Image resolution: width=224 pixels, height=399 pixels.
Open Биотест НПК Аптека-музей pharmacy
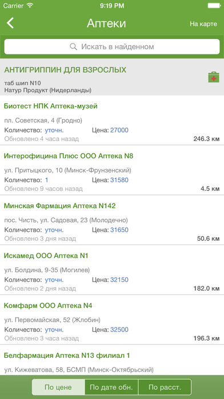112,120
